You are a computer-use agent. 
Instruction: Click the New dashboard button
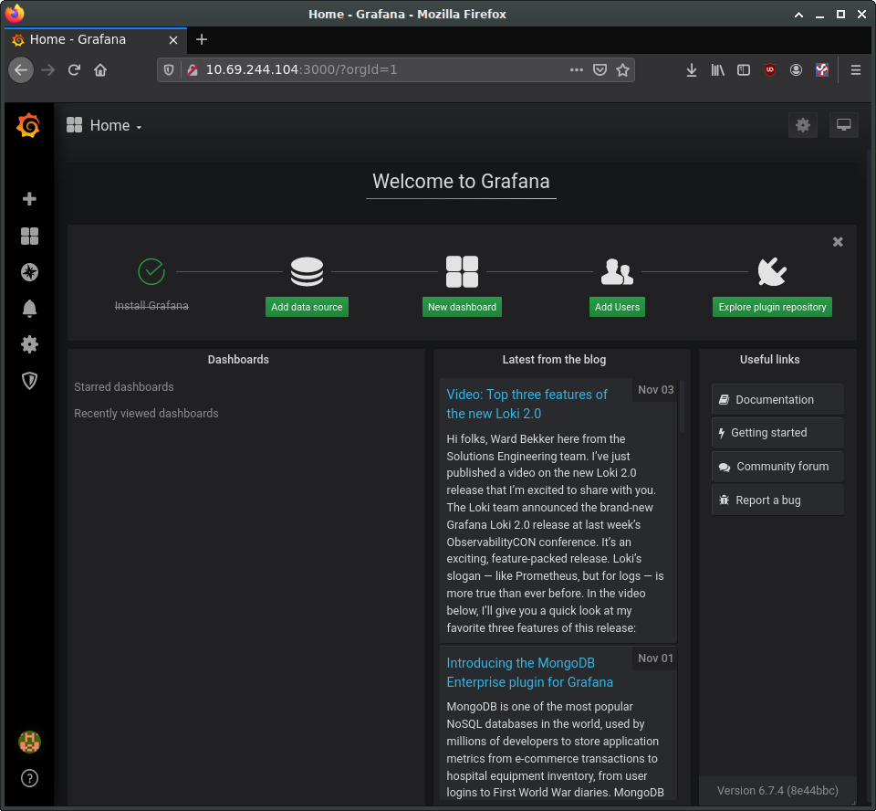pos(462,307)
